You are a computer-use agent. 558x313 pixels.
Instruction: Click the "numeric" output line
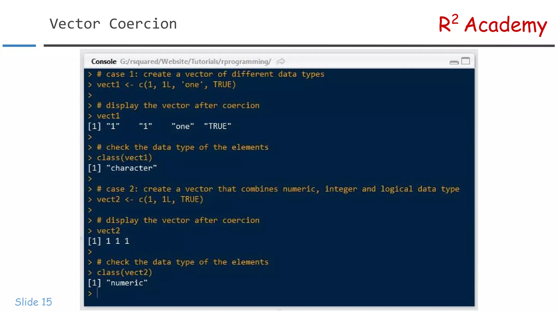coord(118,283)
